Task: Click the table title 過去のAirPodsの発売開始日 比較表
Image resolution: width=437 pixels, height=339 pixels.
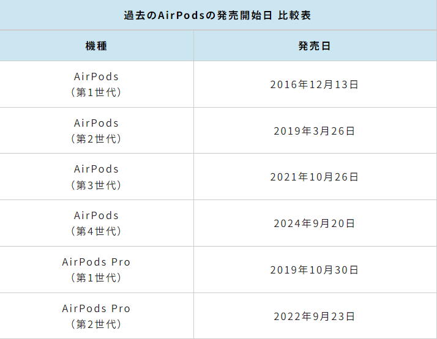Action: click(217, 15)
